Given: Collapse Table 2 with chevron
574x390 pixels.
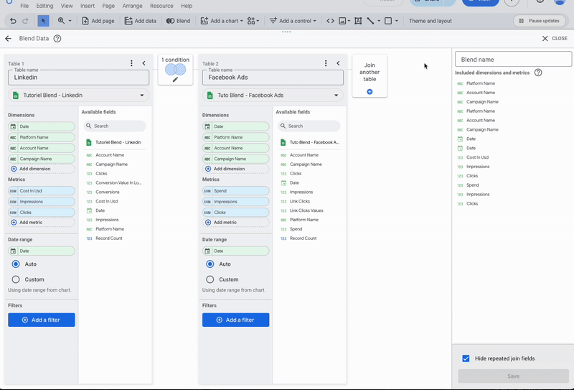Looking at the screenshot, I should click(x=338, y=63).
